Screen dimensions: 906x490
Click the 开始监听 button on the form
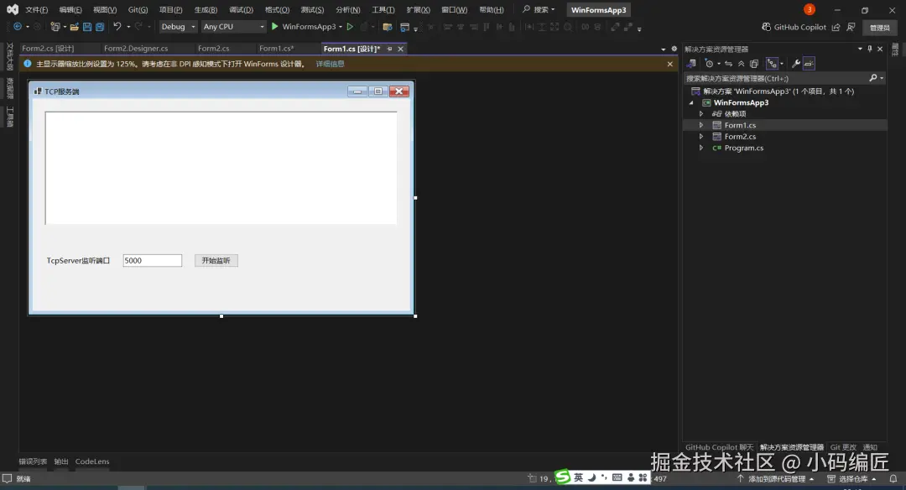coord(216,261)
